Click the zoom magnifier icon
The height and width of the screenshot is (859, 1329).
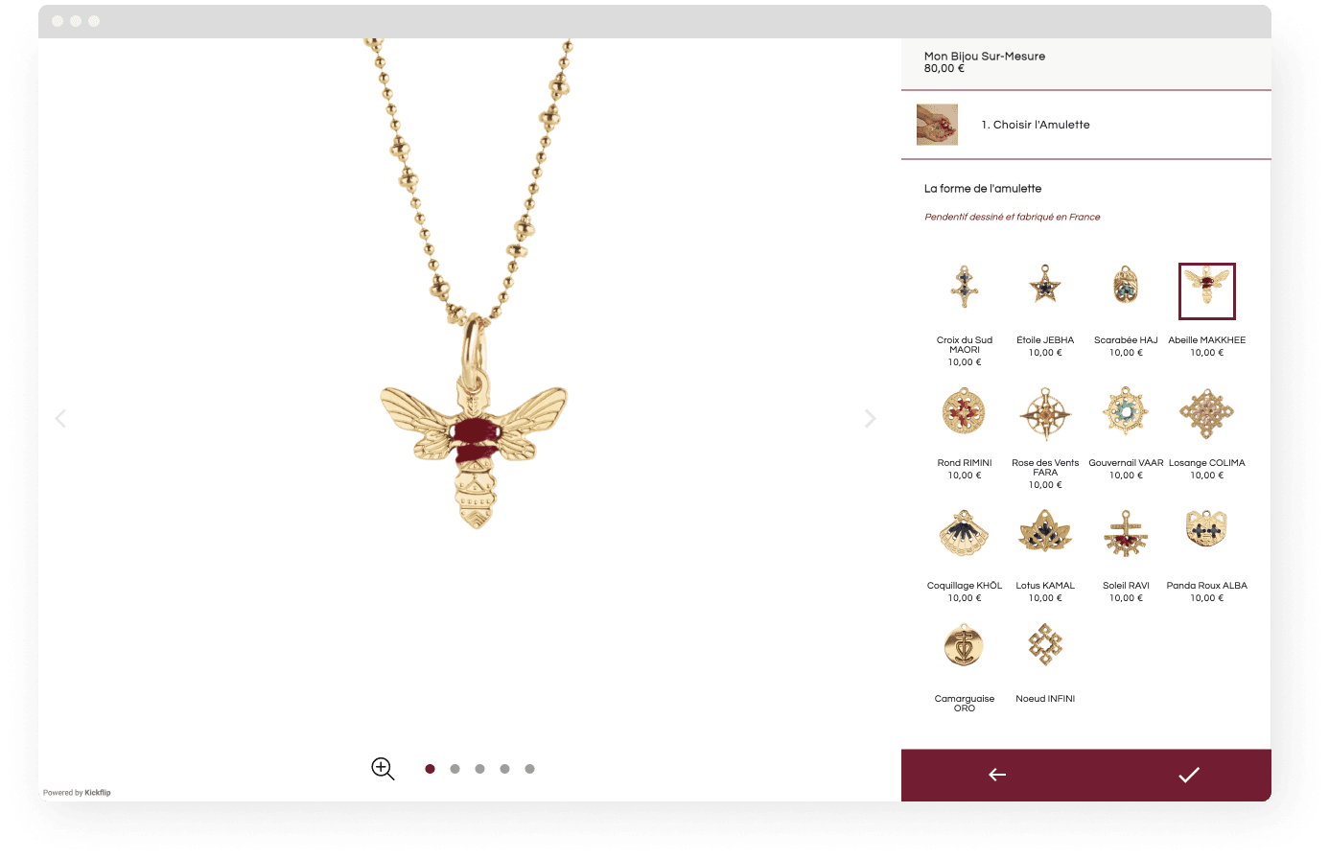[383, 769]
